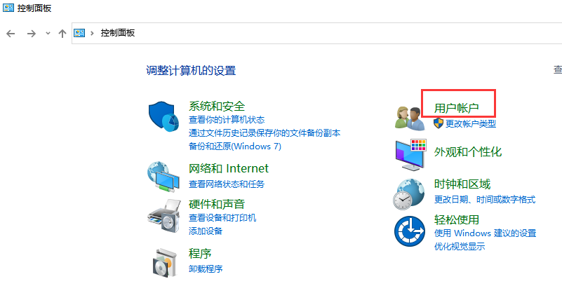This screenshot has height=286, width=562.
Task: Open the Clock and Region globe icon
Action: (x=409, y=194)
